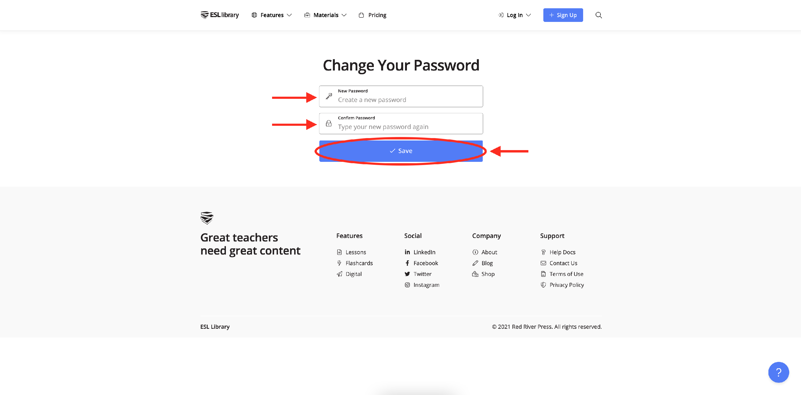Click the Sign Up button
The height and width of the screenshot is (395, 801).
pyautogui.click(x=563, y=15)
